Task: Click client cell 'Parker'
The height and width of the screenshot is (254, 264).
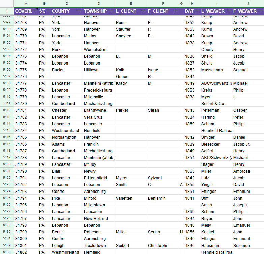Action: pyautogui.click(x=131, y=110)
